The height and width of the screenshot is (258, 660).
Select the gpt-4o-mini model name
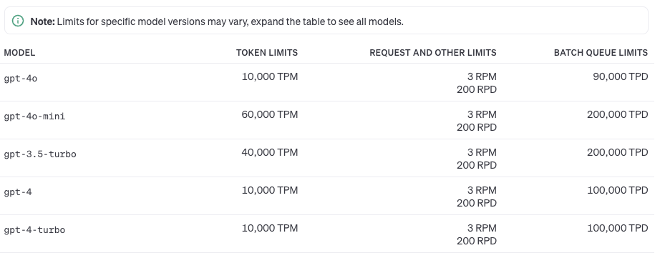[x=34, y=116]
